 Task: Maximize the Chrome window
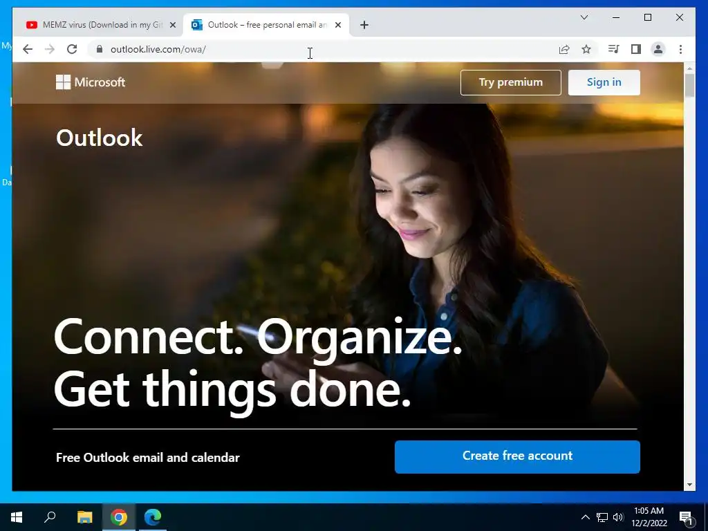click(x=647, y=17)
